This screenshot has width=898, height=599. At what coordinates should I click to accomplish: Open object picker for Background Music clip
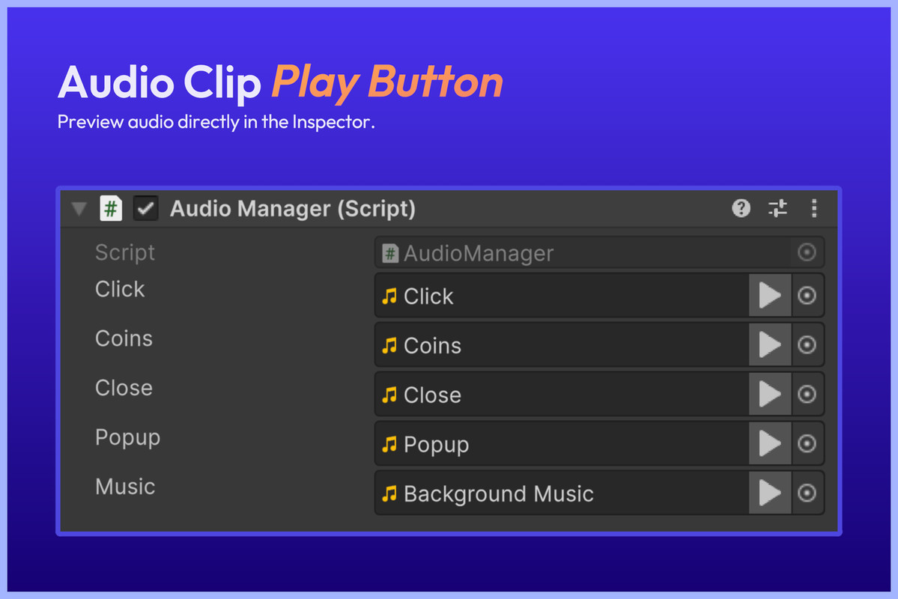tap(807, 493)
